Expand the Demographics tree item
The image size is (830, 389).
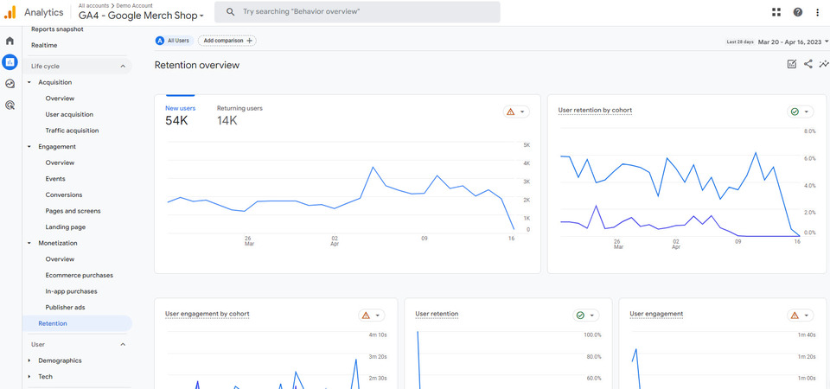pyautogui.click(x=29, y=360)
